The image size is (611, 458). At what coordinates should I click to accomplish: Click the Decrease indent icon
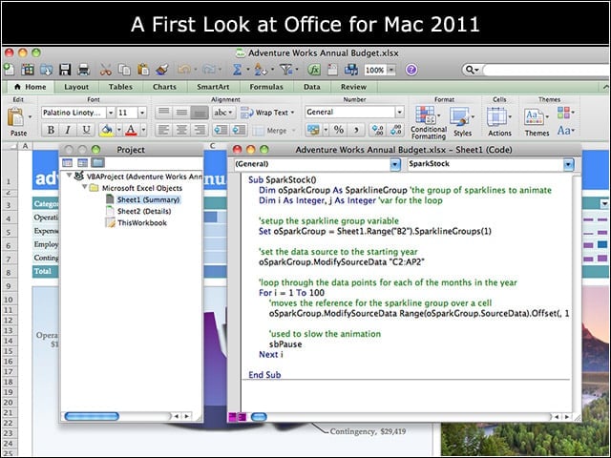tap(221, 130)
